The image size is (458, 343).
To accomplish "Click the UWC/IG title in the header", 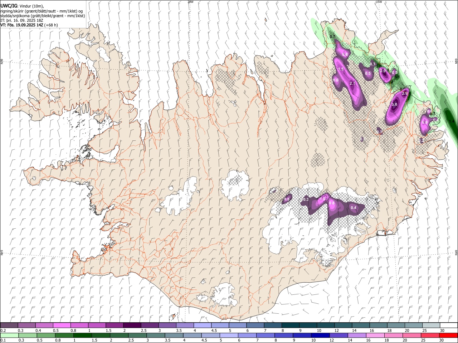I will tap(9, 6).
